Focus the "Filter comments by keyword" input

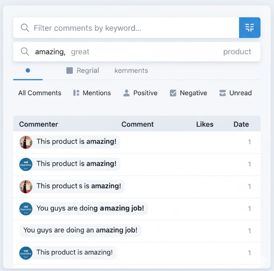pos(132,28)
